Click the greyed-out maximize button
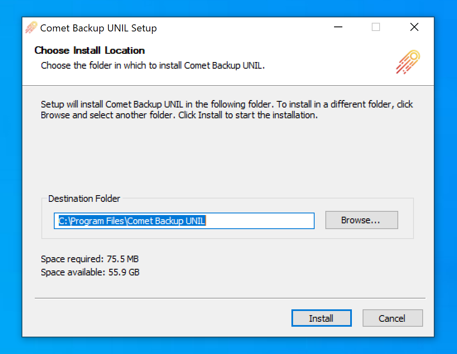Viewport: 457px width, 354px height. 376,28
